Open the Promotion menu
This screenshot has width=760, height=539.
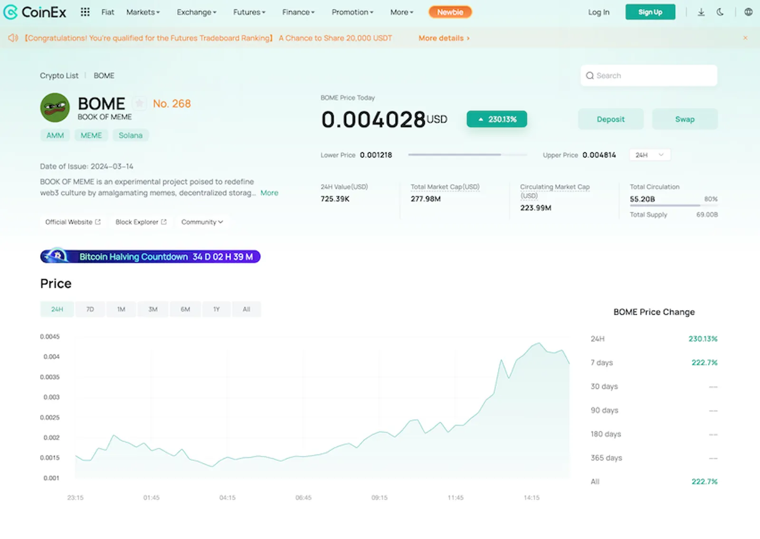click(x=352, y=12)
